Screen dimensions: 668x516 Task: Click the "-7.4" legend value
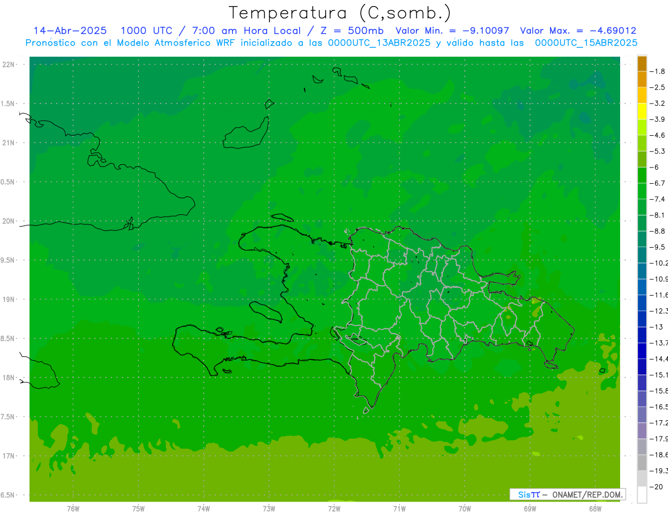657,199
